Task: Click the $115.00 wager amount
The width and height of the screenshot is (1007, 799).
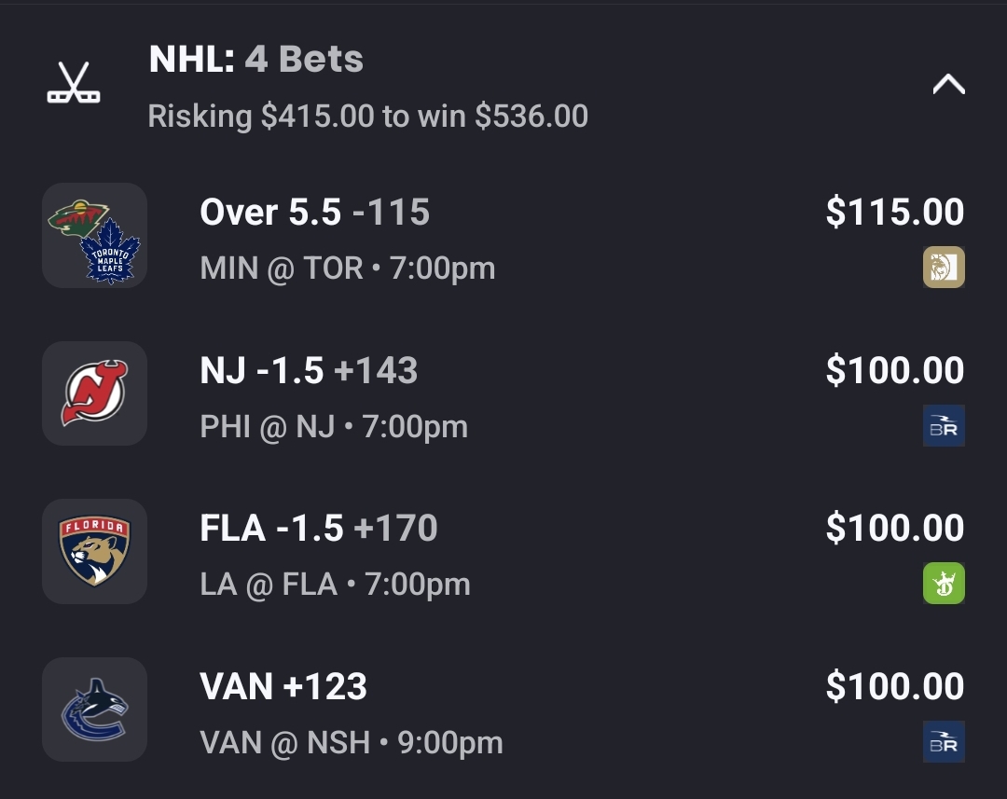Action: pyautogui.click(x=894, y=213)
